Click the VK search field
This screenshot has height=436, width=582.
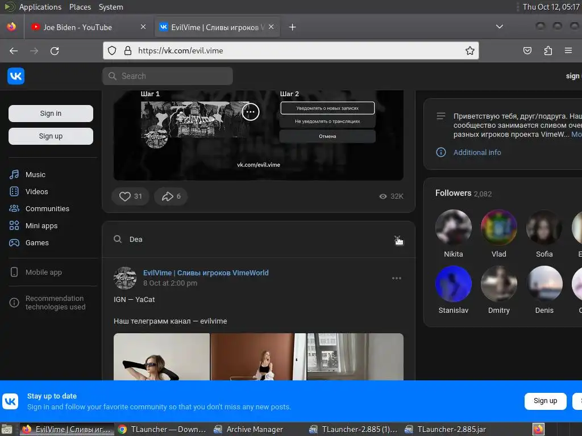[168, 76]
